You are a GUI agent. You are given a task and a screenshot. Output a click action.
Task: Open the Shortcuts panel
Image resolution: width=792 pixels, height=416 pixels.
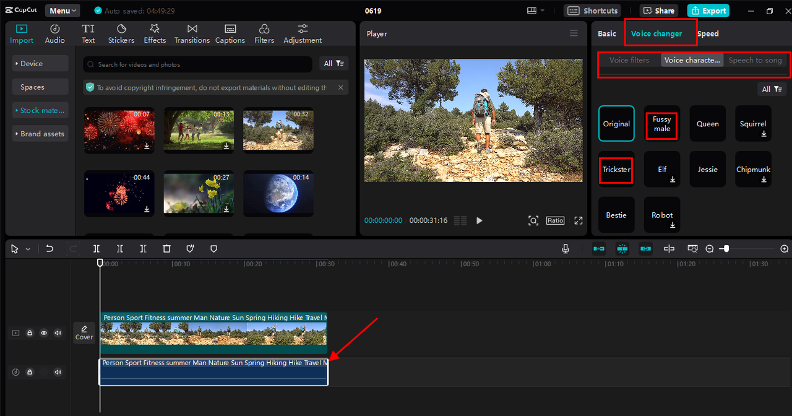[x=592, y=11]
